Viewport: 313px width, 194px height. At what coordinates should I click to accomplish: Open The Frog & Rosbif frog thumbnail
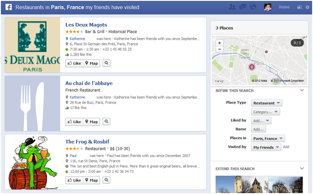(x=33, y=162)
